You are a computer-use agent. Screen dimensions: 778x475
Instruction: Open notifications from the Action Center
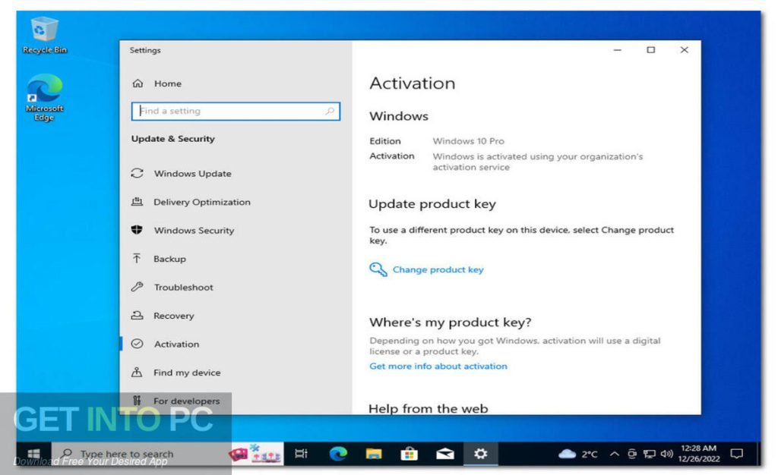(x=735, y=453)
